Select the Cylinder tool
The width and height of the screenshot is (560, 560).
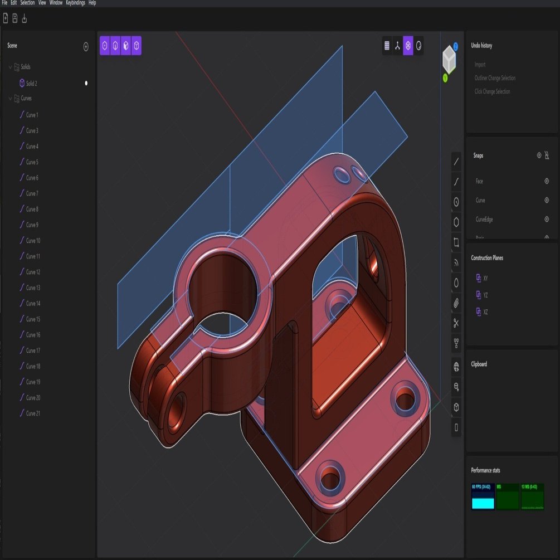(456, 387)
